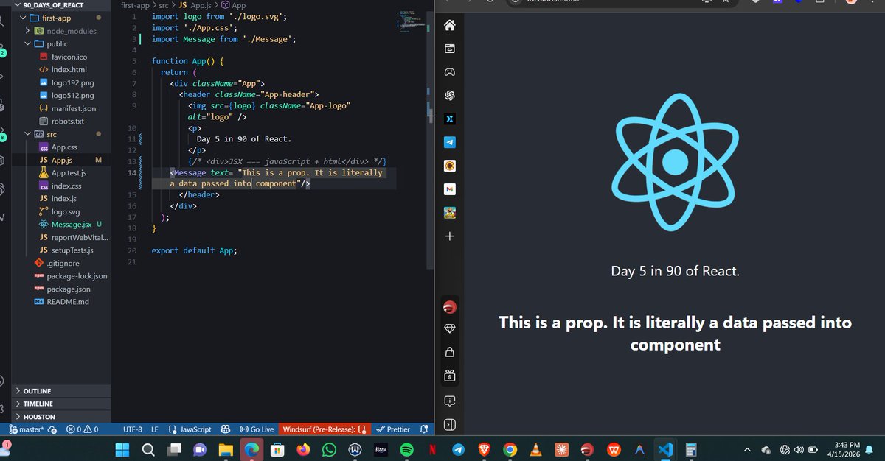Click the src breadcrumb segment

[x=164, y=5]
